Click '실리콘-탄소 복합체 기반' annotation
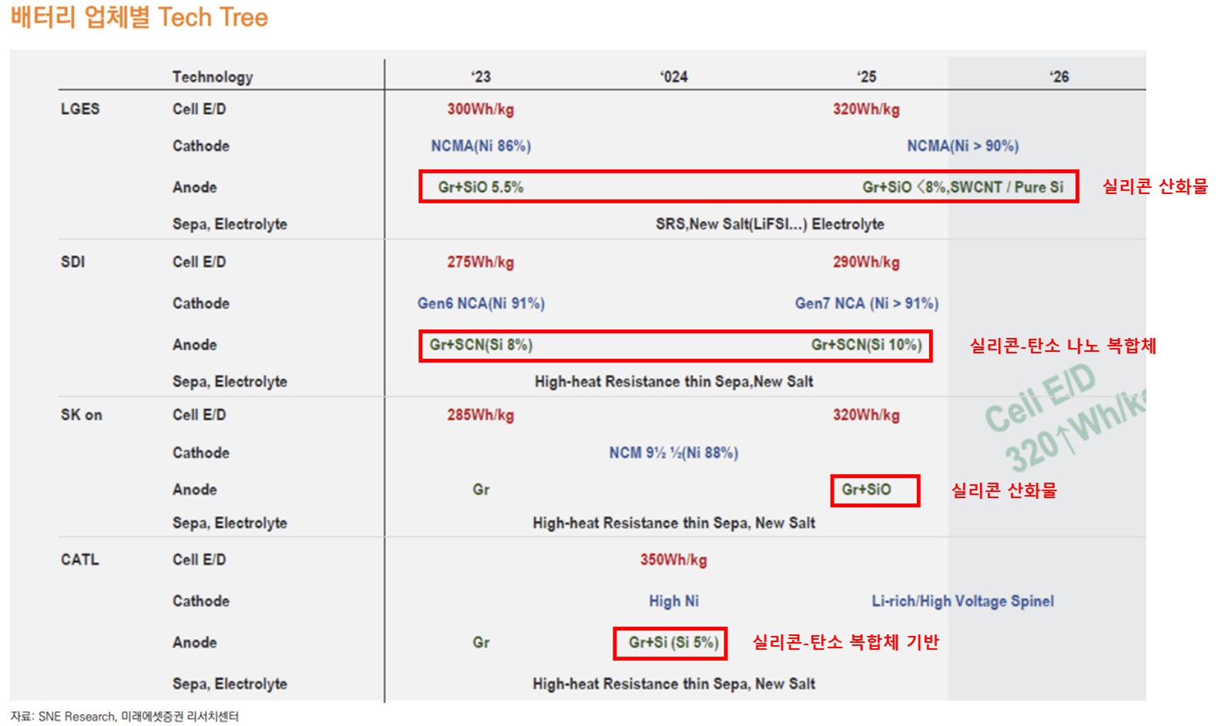This screenshot has width=1222, height=726. (845, 642)
